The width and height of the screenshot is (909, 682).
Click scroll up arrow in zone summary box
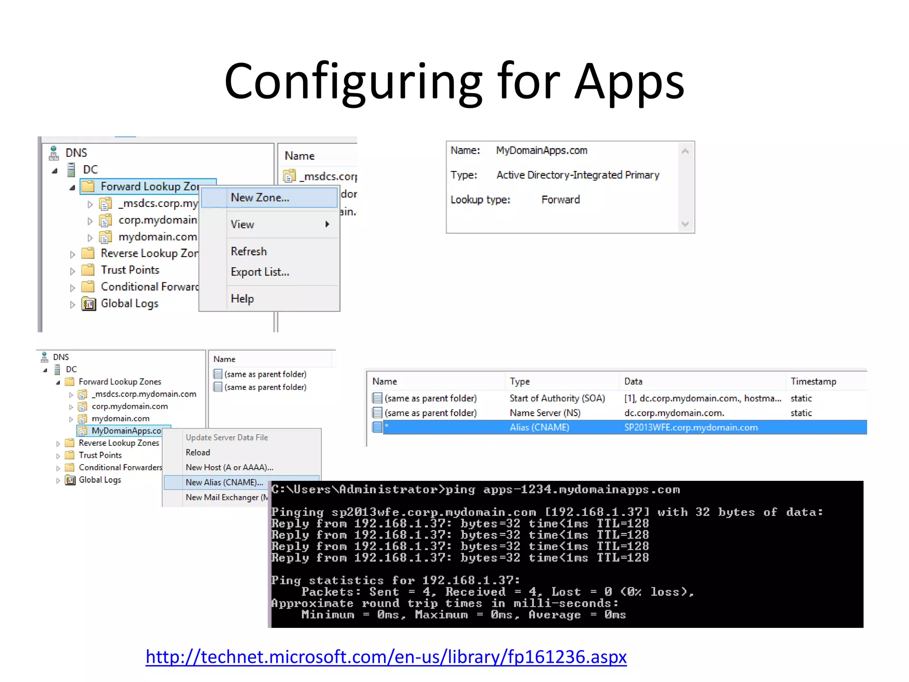[x=685, y=151]
